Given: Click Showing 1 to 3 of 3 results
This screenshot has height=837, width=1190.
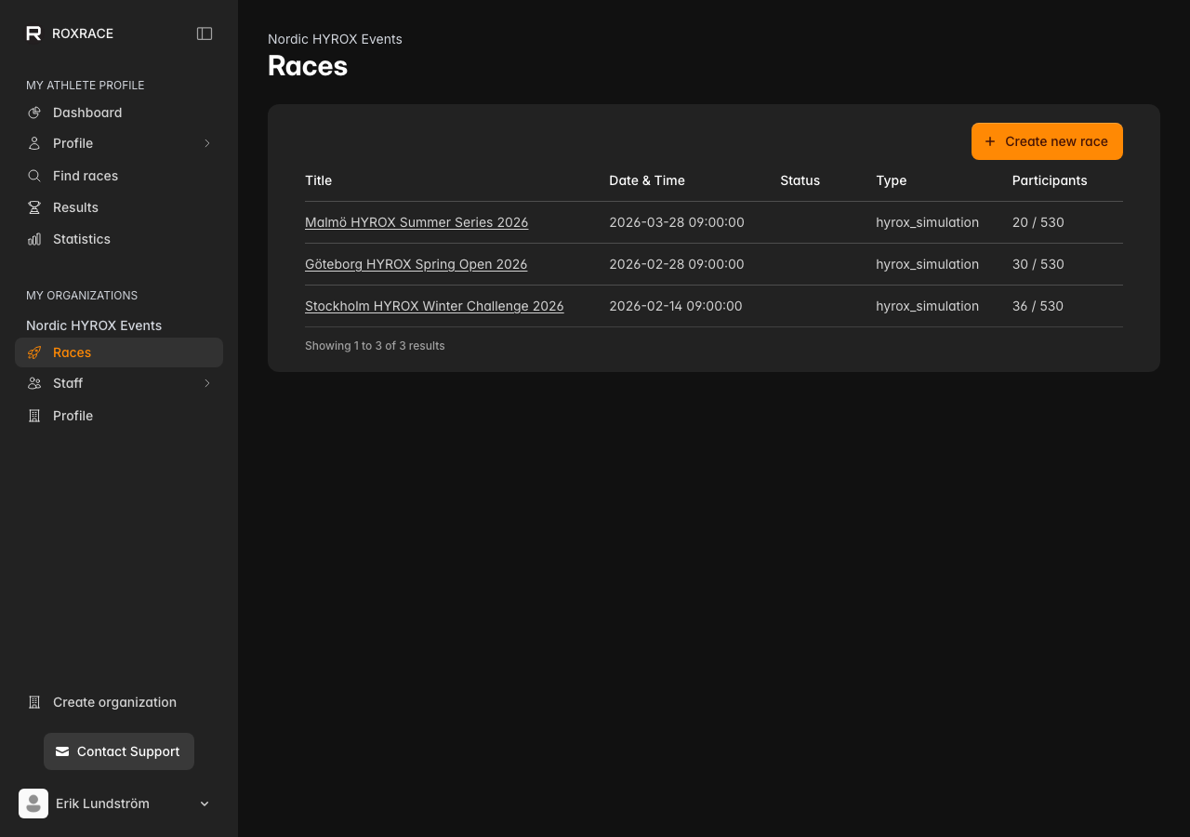Looking at the screenshot, I should pyautogui.click(x=375, y=346).
